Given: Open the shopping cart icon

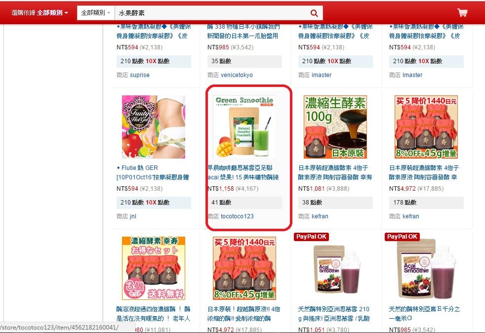Looking at the screenshot, I should (x=462, y=13).
